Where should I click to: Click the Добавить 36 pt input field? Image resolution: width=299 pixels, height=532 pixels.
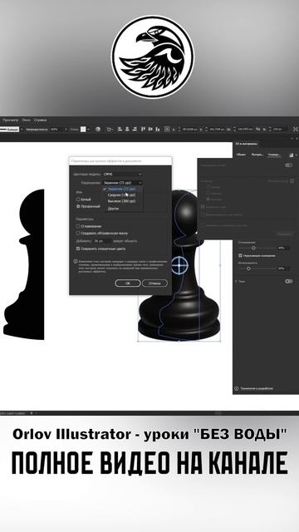click(x=101, y=241)
